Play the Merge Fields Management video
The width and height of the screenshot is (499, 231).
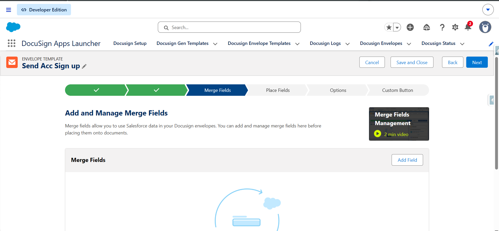(378, 134)
